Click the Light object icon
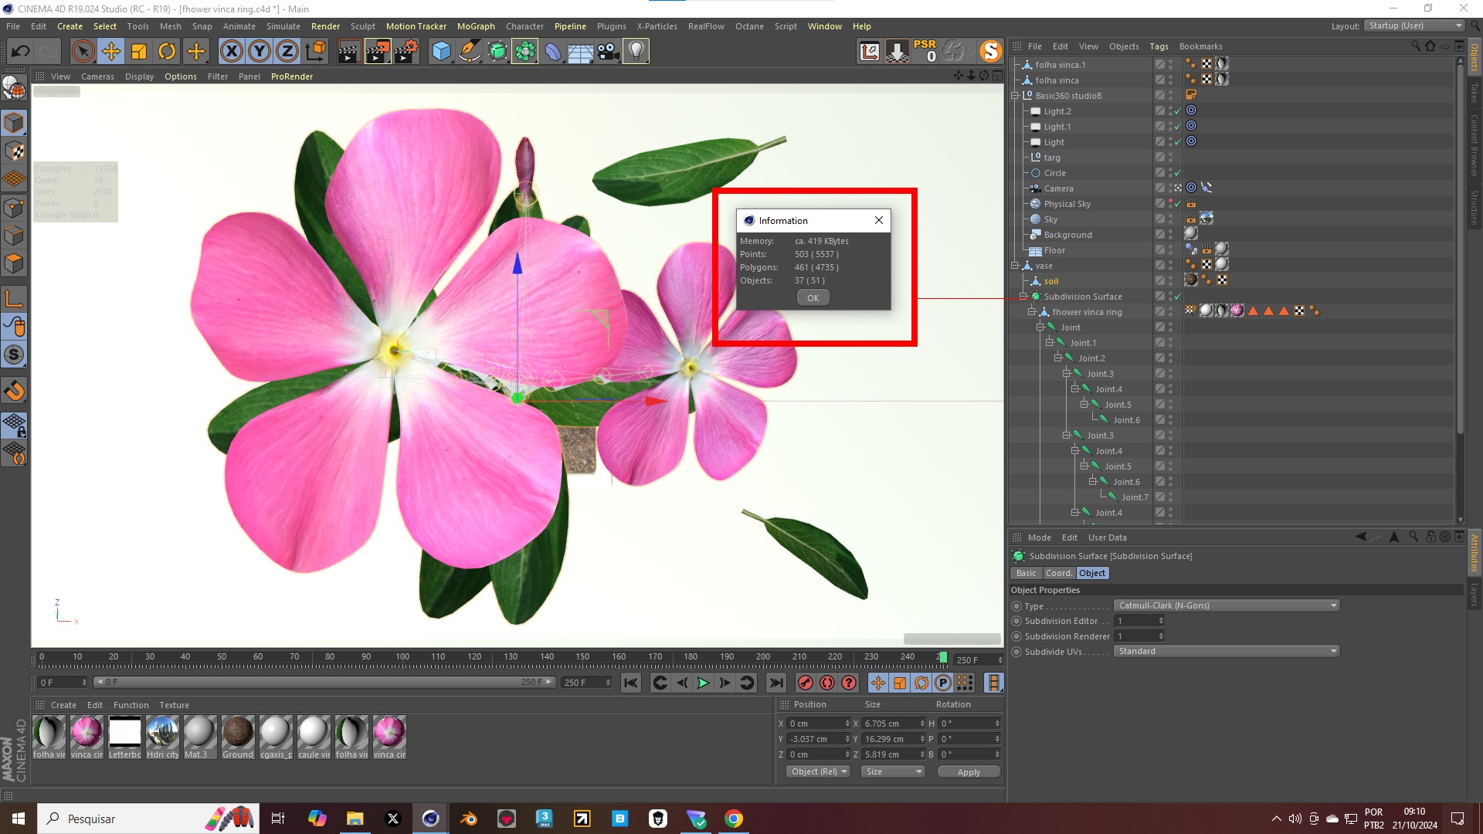1483x834 pixels. pyautogui.click(x=636, y=52)
